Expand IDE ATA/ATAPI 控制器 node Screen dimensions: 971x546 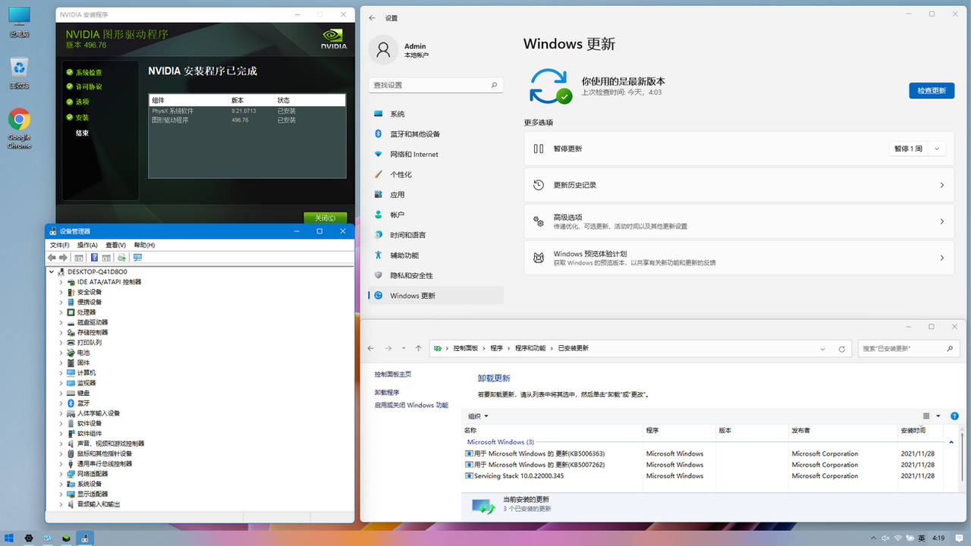[x=61, y=282]
